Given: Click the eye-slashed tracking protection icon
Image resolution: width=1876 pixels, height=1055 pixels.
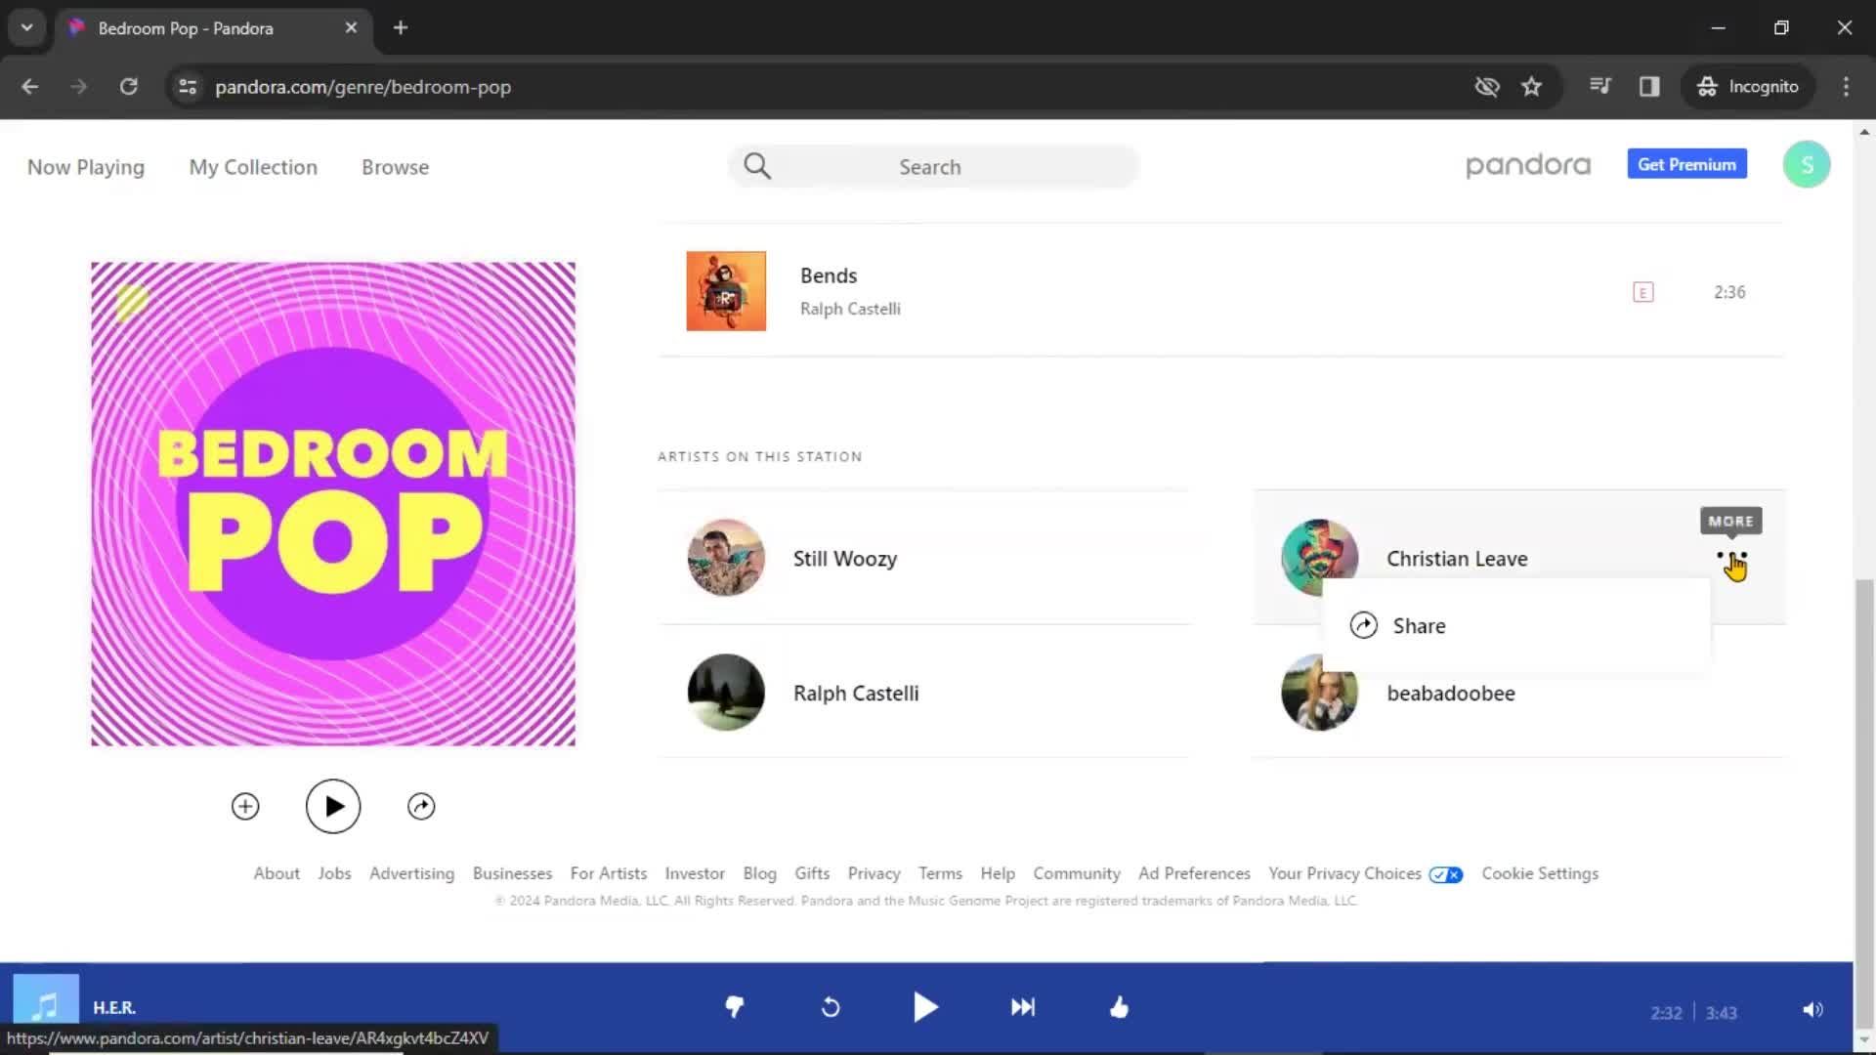Looking at the screenshot, I should 1487,86.
